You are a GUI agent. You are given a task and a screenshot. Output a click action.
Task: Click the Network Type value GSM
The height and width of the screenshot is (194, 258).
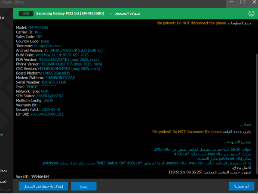point(45,91)
